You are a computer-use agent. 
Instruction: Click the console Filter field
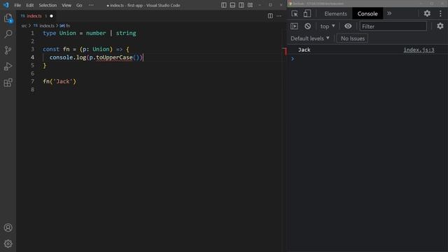coord(393,27)
